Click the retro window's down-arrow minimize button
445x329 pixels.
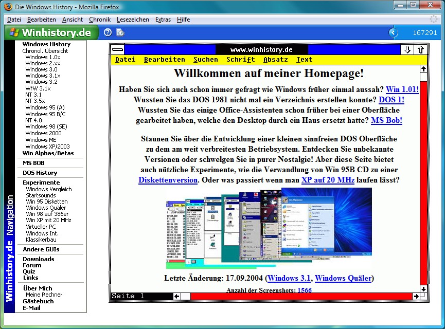[407, 50]
